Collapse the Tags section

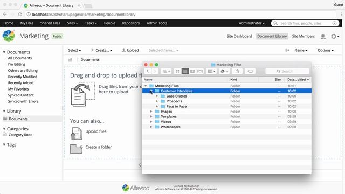(4, 145)
